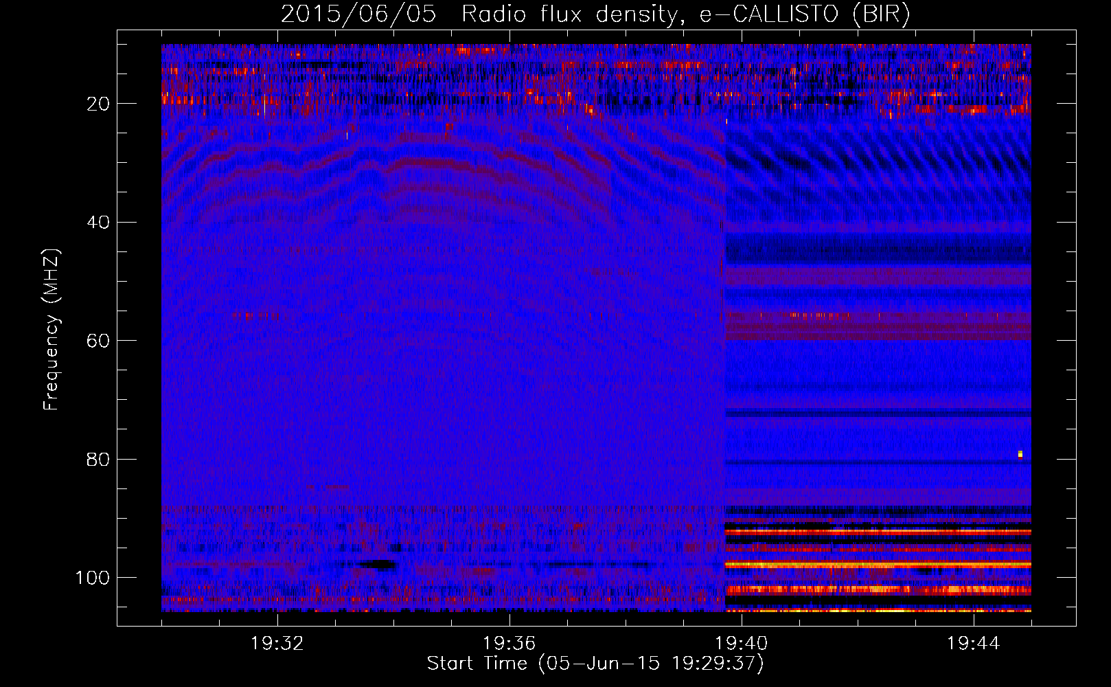The image size is (1111, 687).
Task: Select the "Frequency (MHZ)" y-axis label
Action: tap(51, 330)
